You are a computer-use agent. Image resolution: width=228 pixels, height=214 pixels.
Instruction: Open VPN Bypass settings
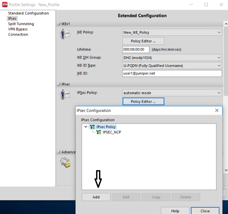(18, 29)
